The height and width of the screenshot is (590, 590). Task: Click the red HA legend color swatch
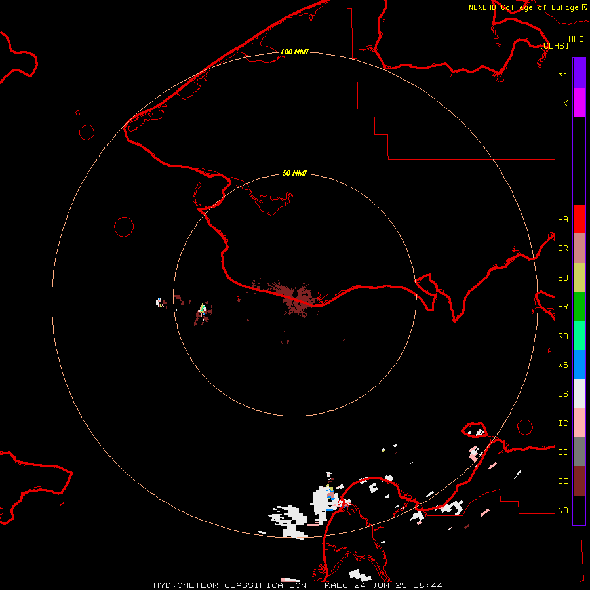click(579, 219)
